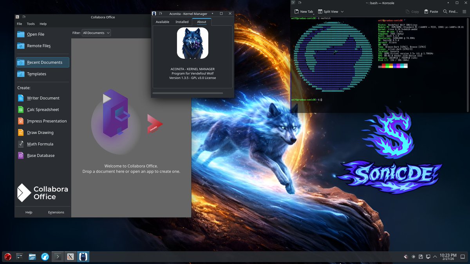
Task: Open the Help menu in Collabora Office
Action: coord(43,24)
